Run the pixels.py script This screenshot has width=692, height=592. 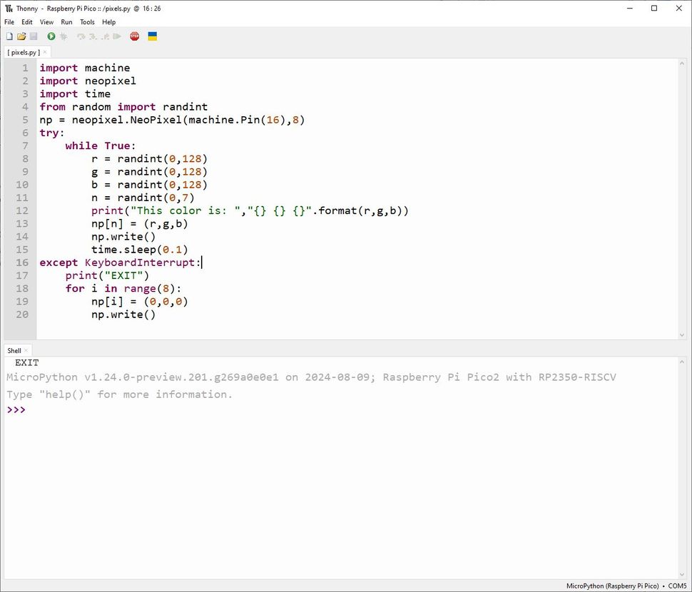(x=50, y=36)
